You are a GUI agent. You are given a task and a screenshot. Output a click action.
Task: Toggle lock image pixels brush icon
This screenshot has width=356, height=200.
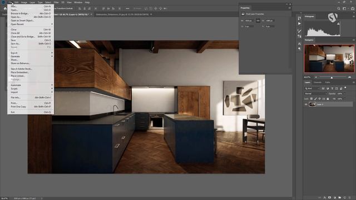pyautogui.click(x=315, y=99)
